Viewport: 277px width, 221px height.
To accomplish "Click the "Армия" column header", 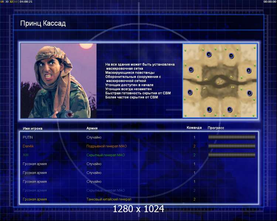I will point(92,128).
